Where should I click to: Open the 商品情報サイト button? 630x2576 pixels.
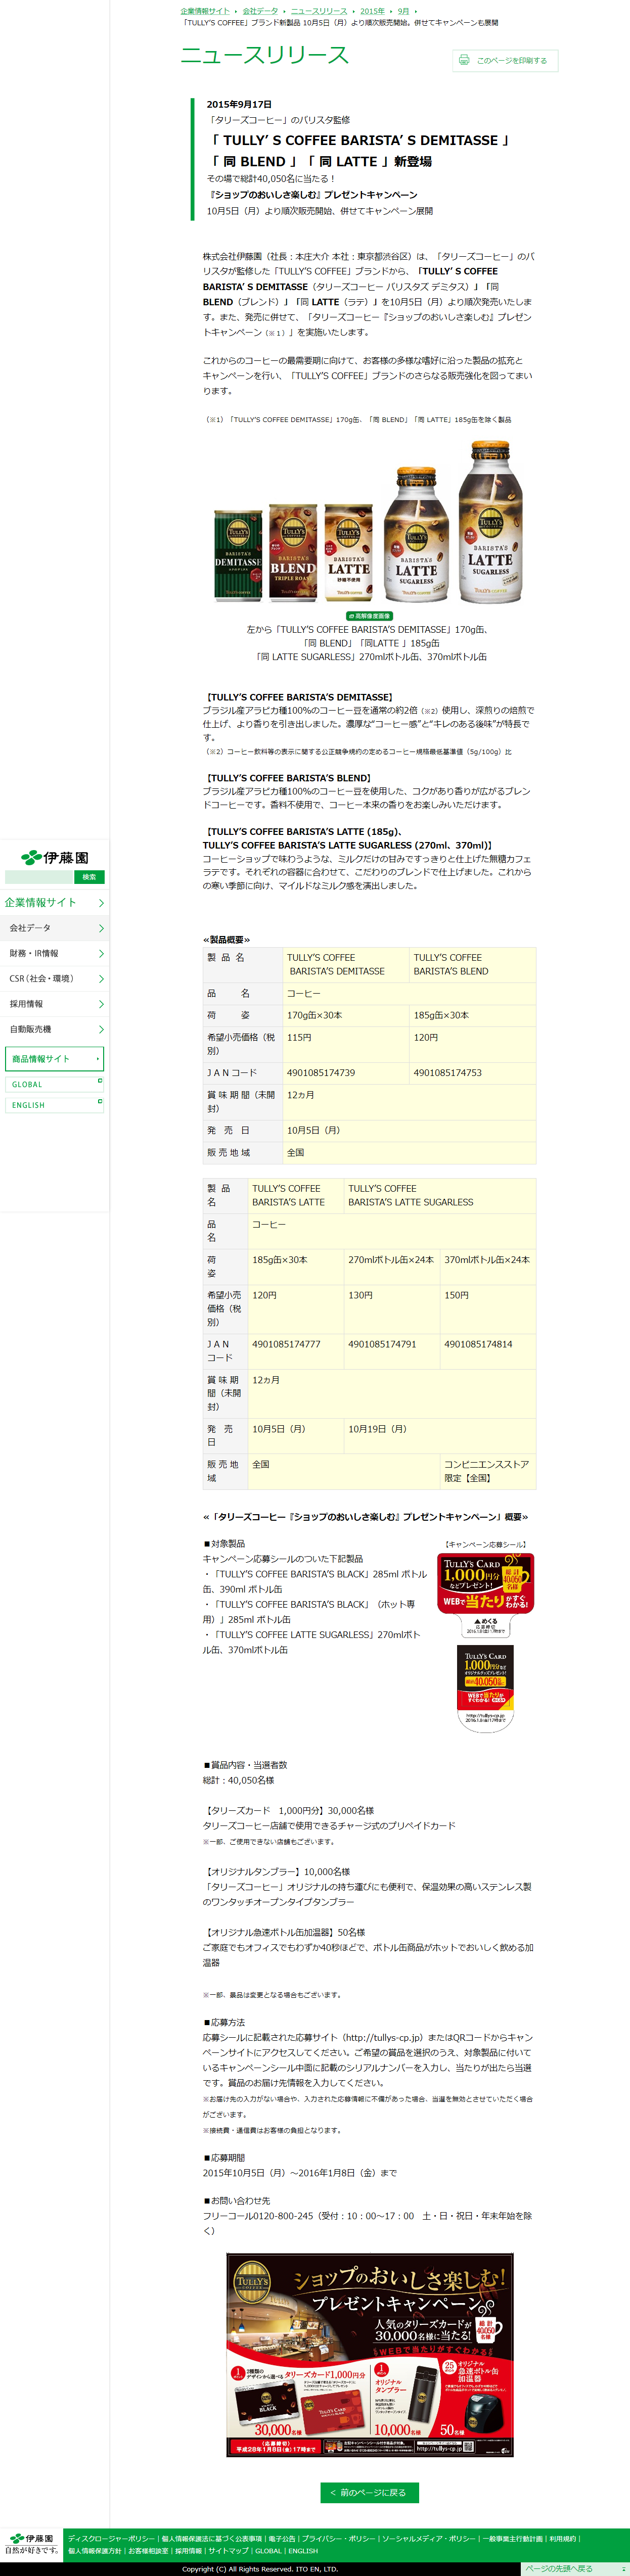55,1058
